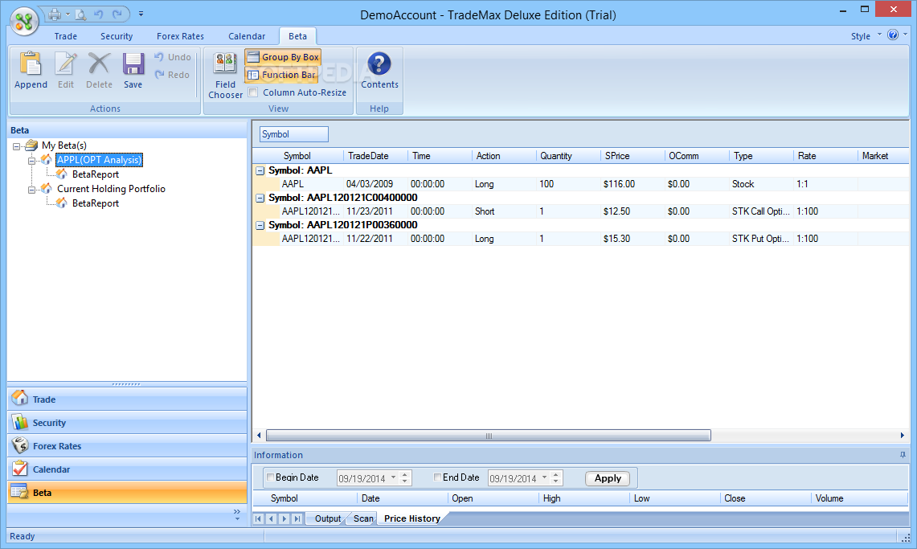Click the quick access Undo arrow
Viewport: 917px width, 549px height.
98,14
